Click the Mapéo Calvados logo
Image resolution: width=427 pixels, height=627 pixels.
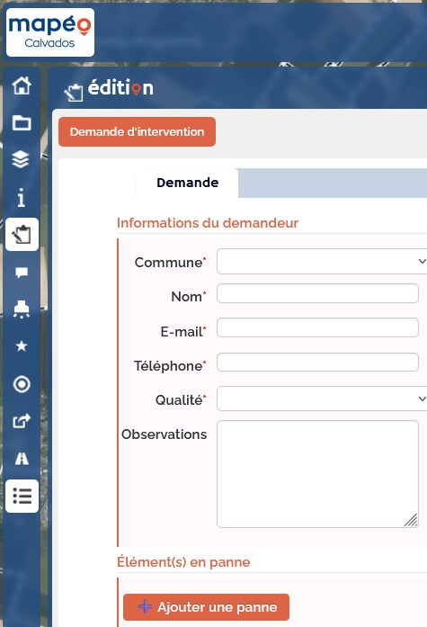click(x=50, y=32)
